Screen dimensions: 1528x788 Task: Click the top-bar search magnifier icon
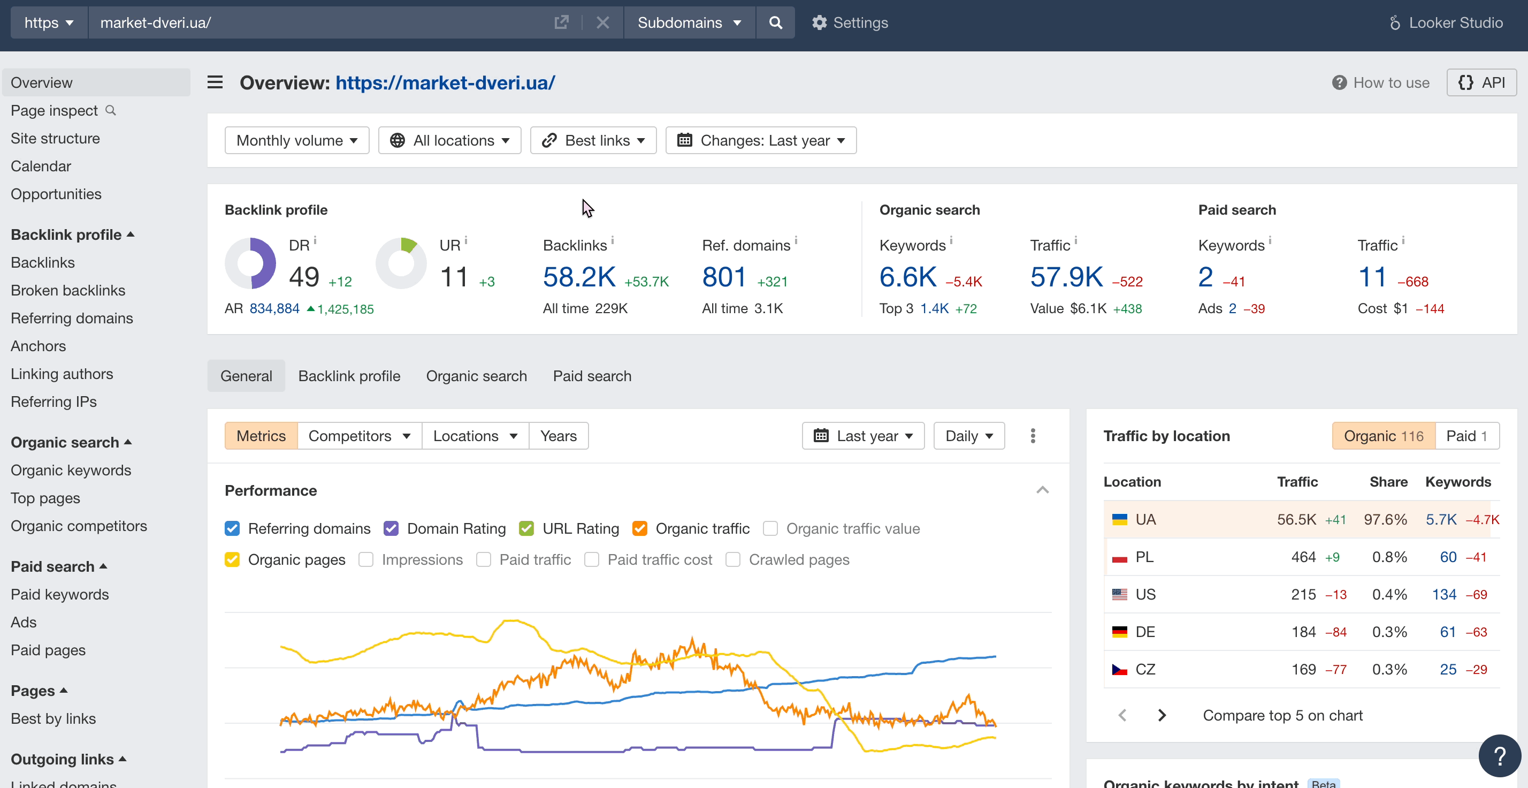tap(775, 22)
